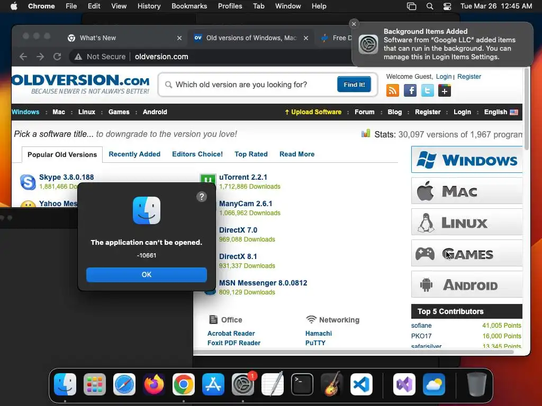The image size is (542, 406).
Task: Open Finder from the Dock
Action: tap(65, 384)
